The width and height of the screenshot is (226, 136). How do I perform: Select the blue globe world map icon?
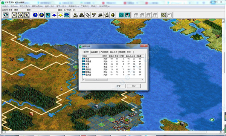[35, 15]
